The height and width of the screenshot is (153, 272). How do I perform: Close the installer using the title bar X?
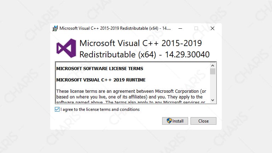point(212,28)
